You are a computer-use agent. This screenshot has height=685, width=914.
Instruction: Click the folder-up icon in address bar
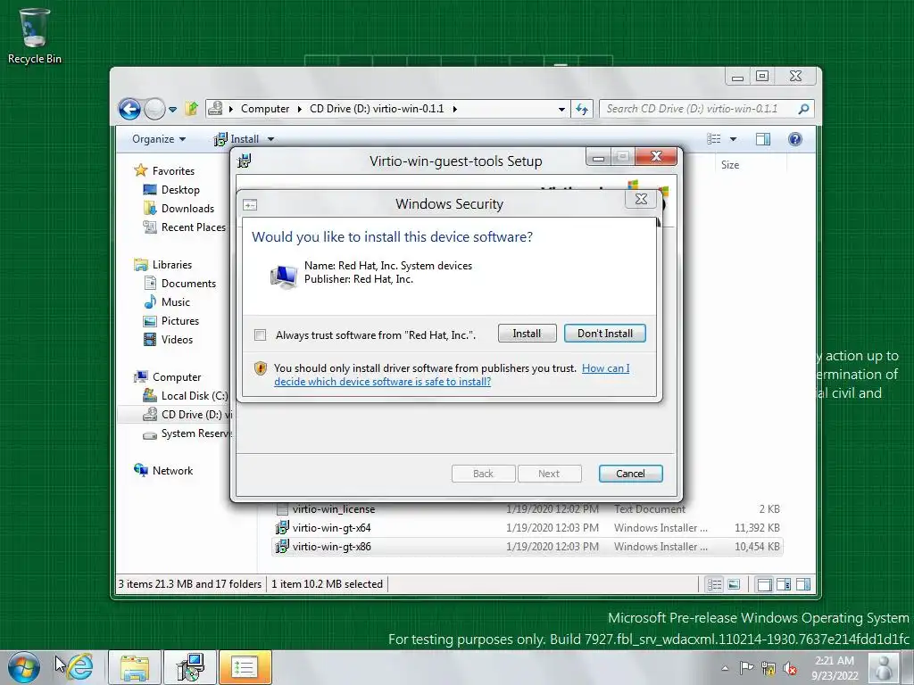pyautogui.click(x=191, y=108)
